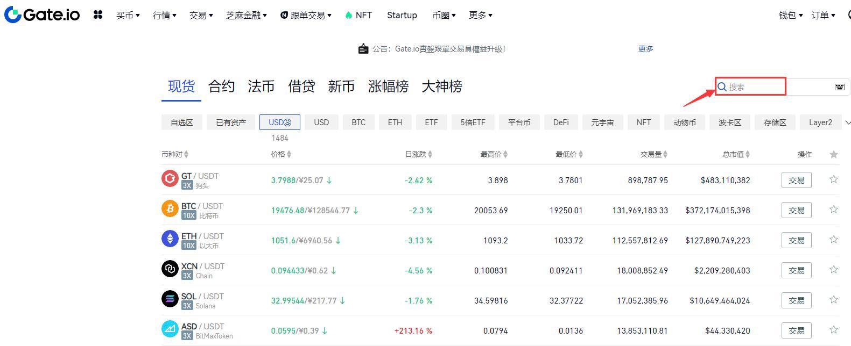Expand the 买币 dropdown menu

coord(128,16)
